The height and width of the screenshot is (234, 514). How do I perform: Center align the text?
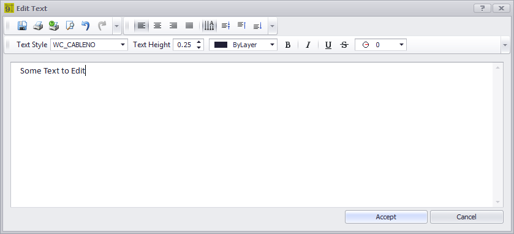(x=157, y=26)
